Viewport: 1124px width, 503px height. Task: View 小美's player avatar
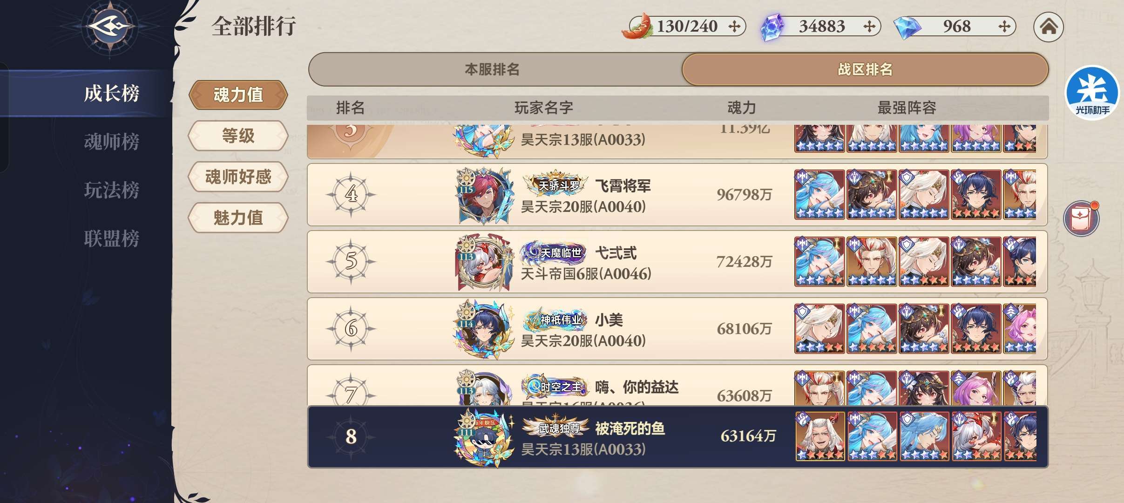(x=484, y=329)
